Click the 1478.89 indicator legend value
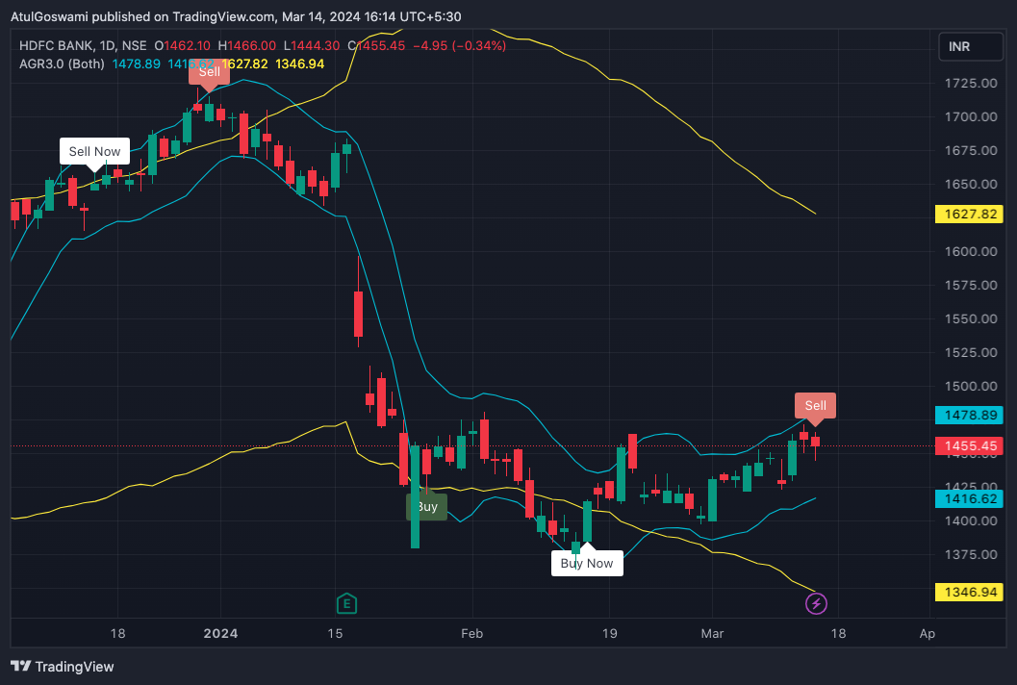This screenshot has width=1017, height=685. 137,63
